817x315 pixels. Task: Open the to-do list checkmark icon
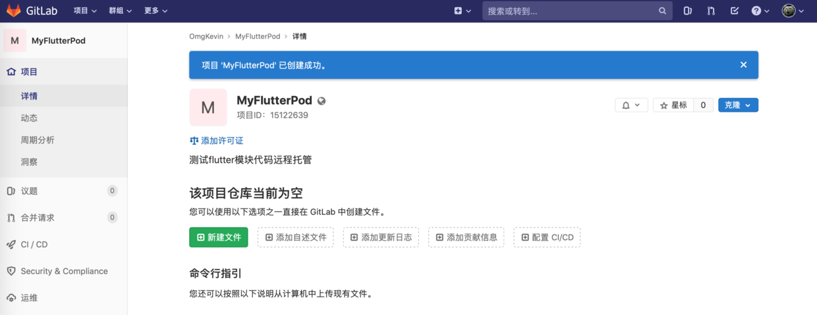point(735,11)
